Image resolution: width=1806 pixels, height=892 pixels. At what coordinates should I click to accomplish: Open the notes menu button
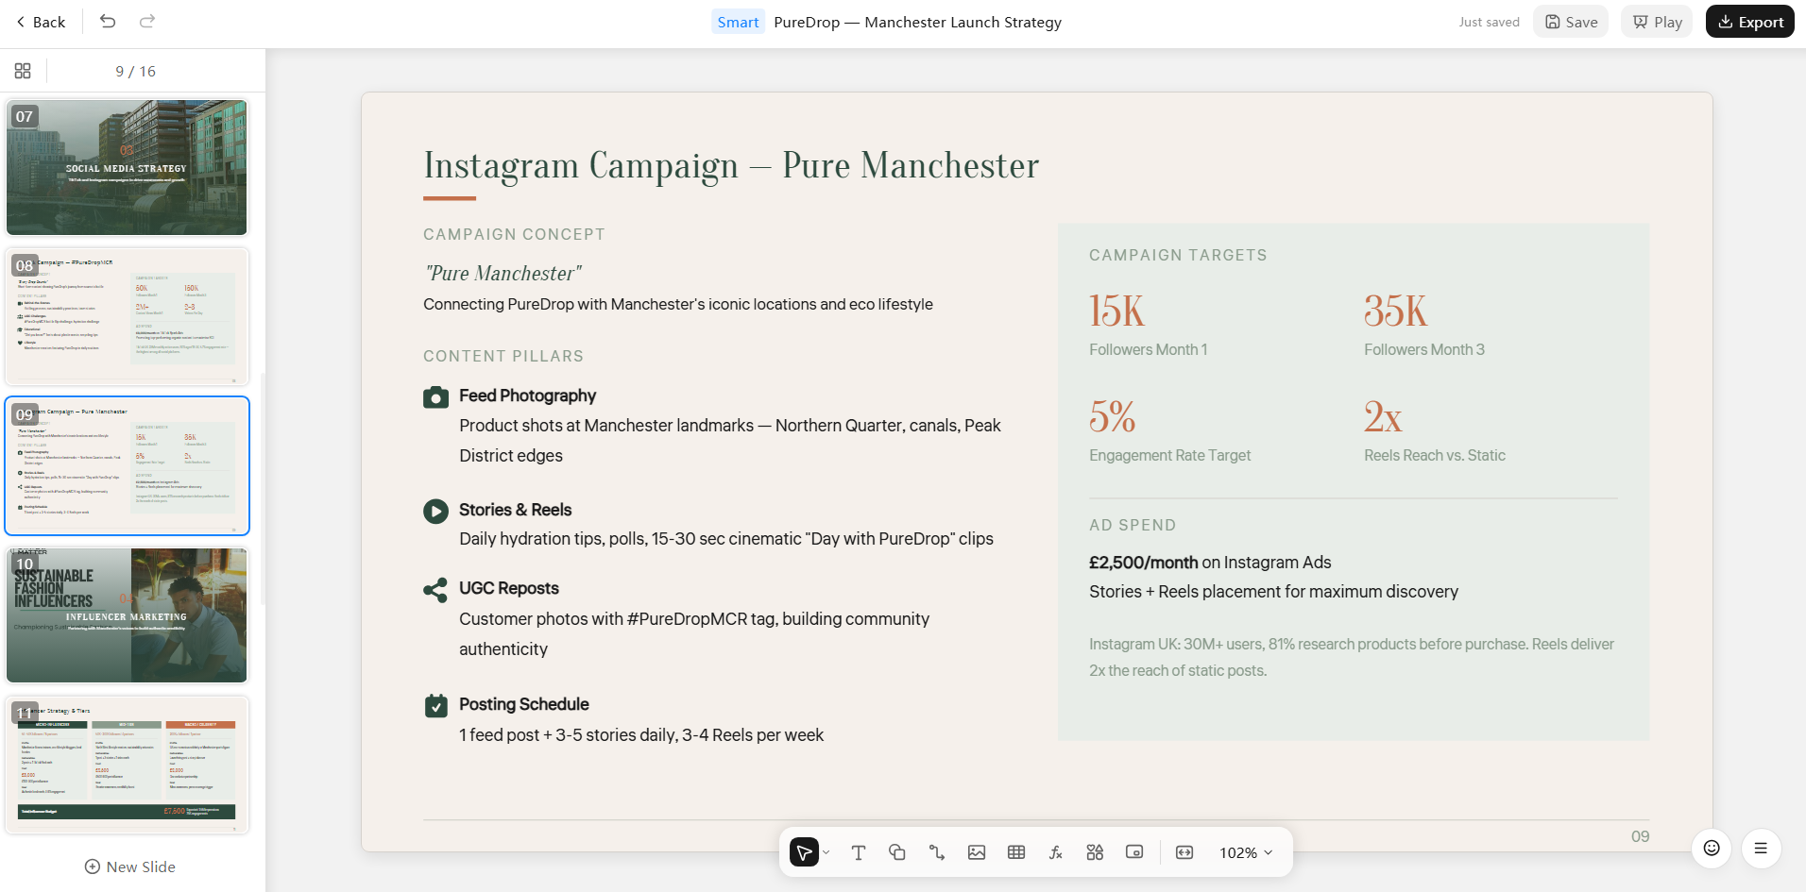tap(1761, 848)
